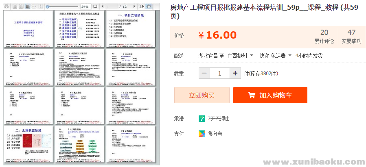This screenshot has height=167, width=366.
Task: Select the thumbnail grid view
Action: click(x=27, y=7)
